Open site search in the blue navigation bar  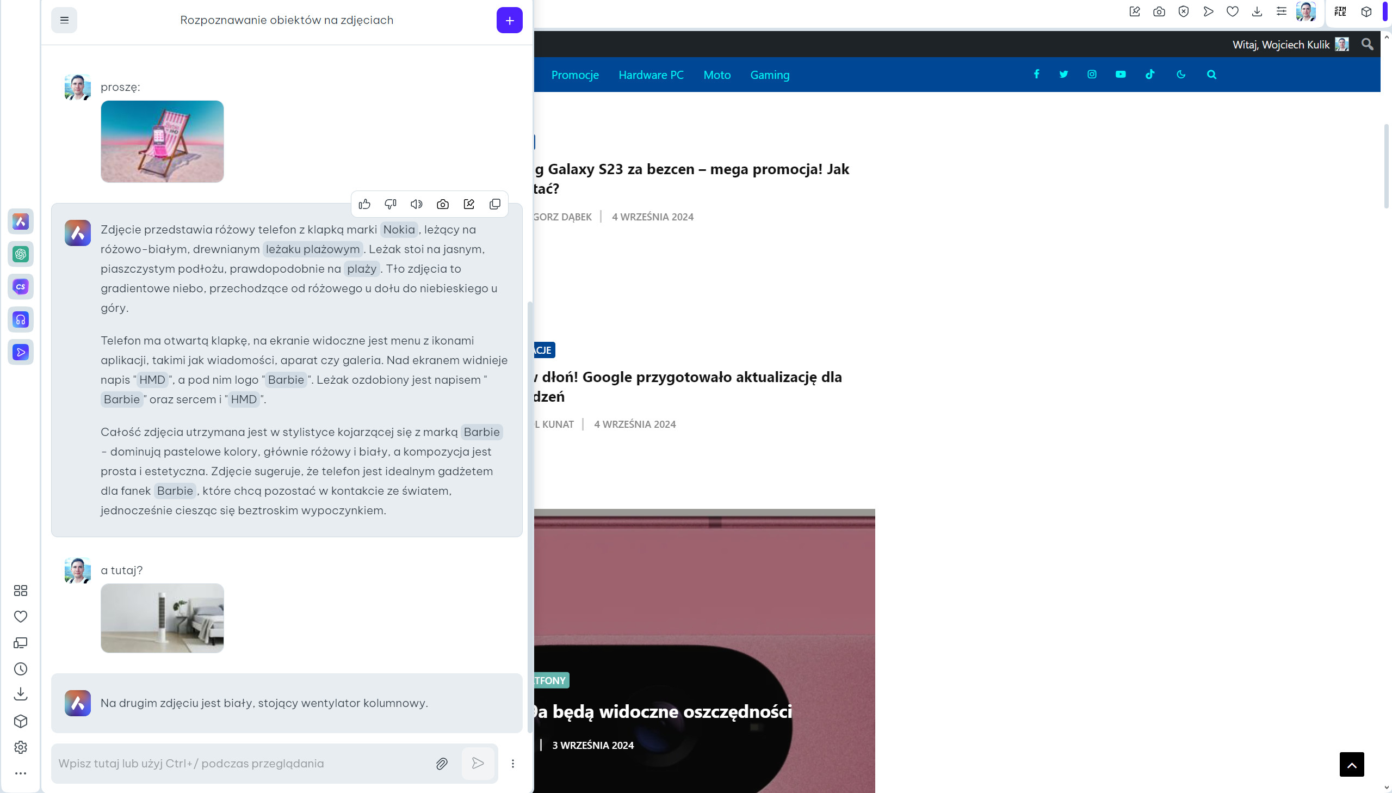point(1211,75)
